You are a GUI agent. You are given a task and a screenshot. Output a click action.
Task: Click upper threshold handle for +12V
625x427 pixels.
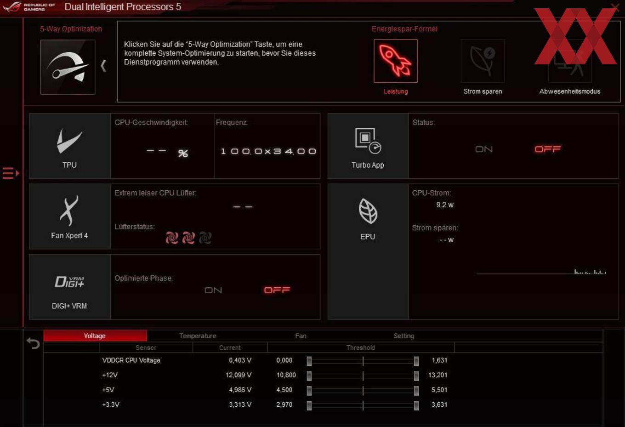pos(416,376)
